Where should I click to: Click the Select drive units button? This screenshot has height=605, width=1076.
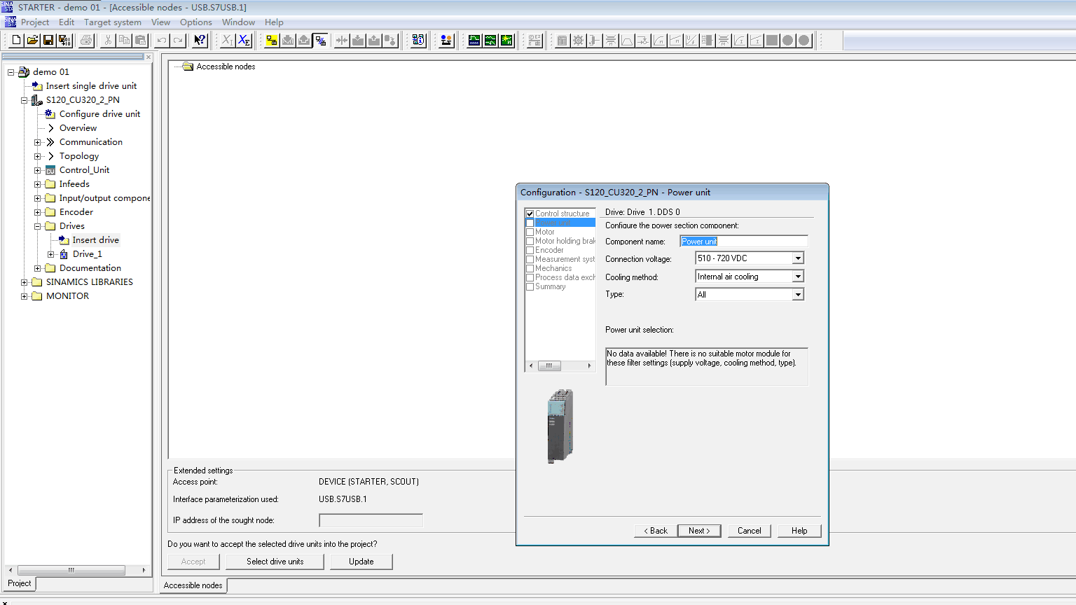[x=275, y=562]
